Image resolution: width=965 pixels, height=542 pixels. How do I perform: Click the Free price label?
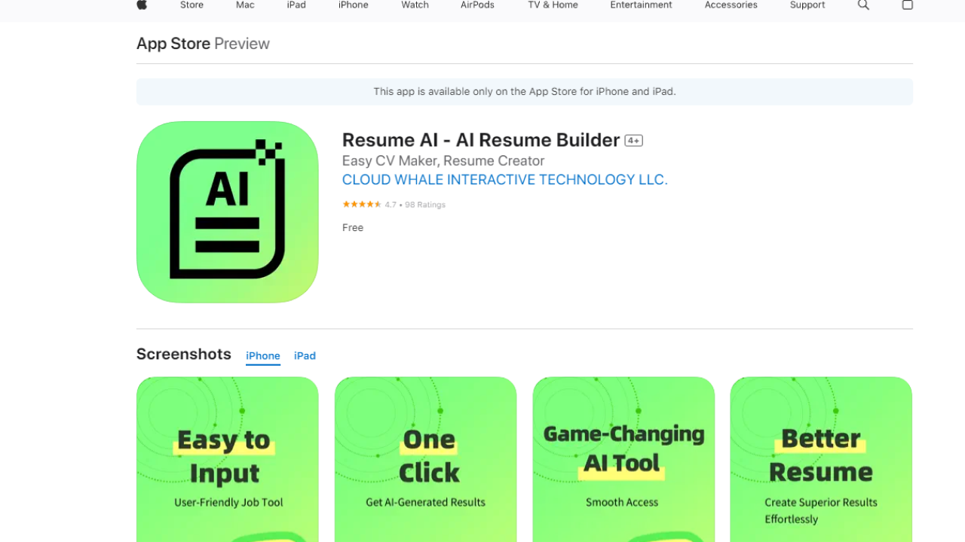pos(353,227)
